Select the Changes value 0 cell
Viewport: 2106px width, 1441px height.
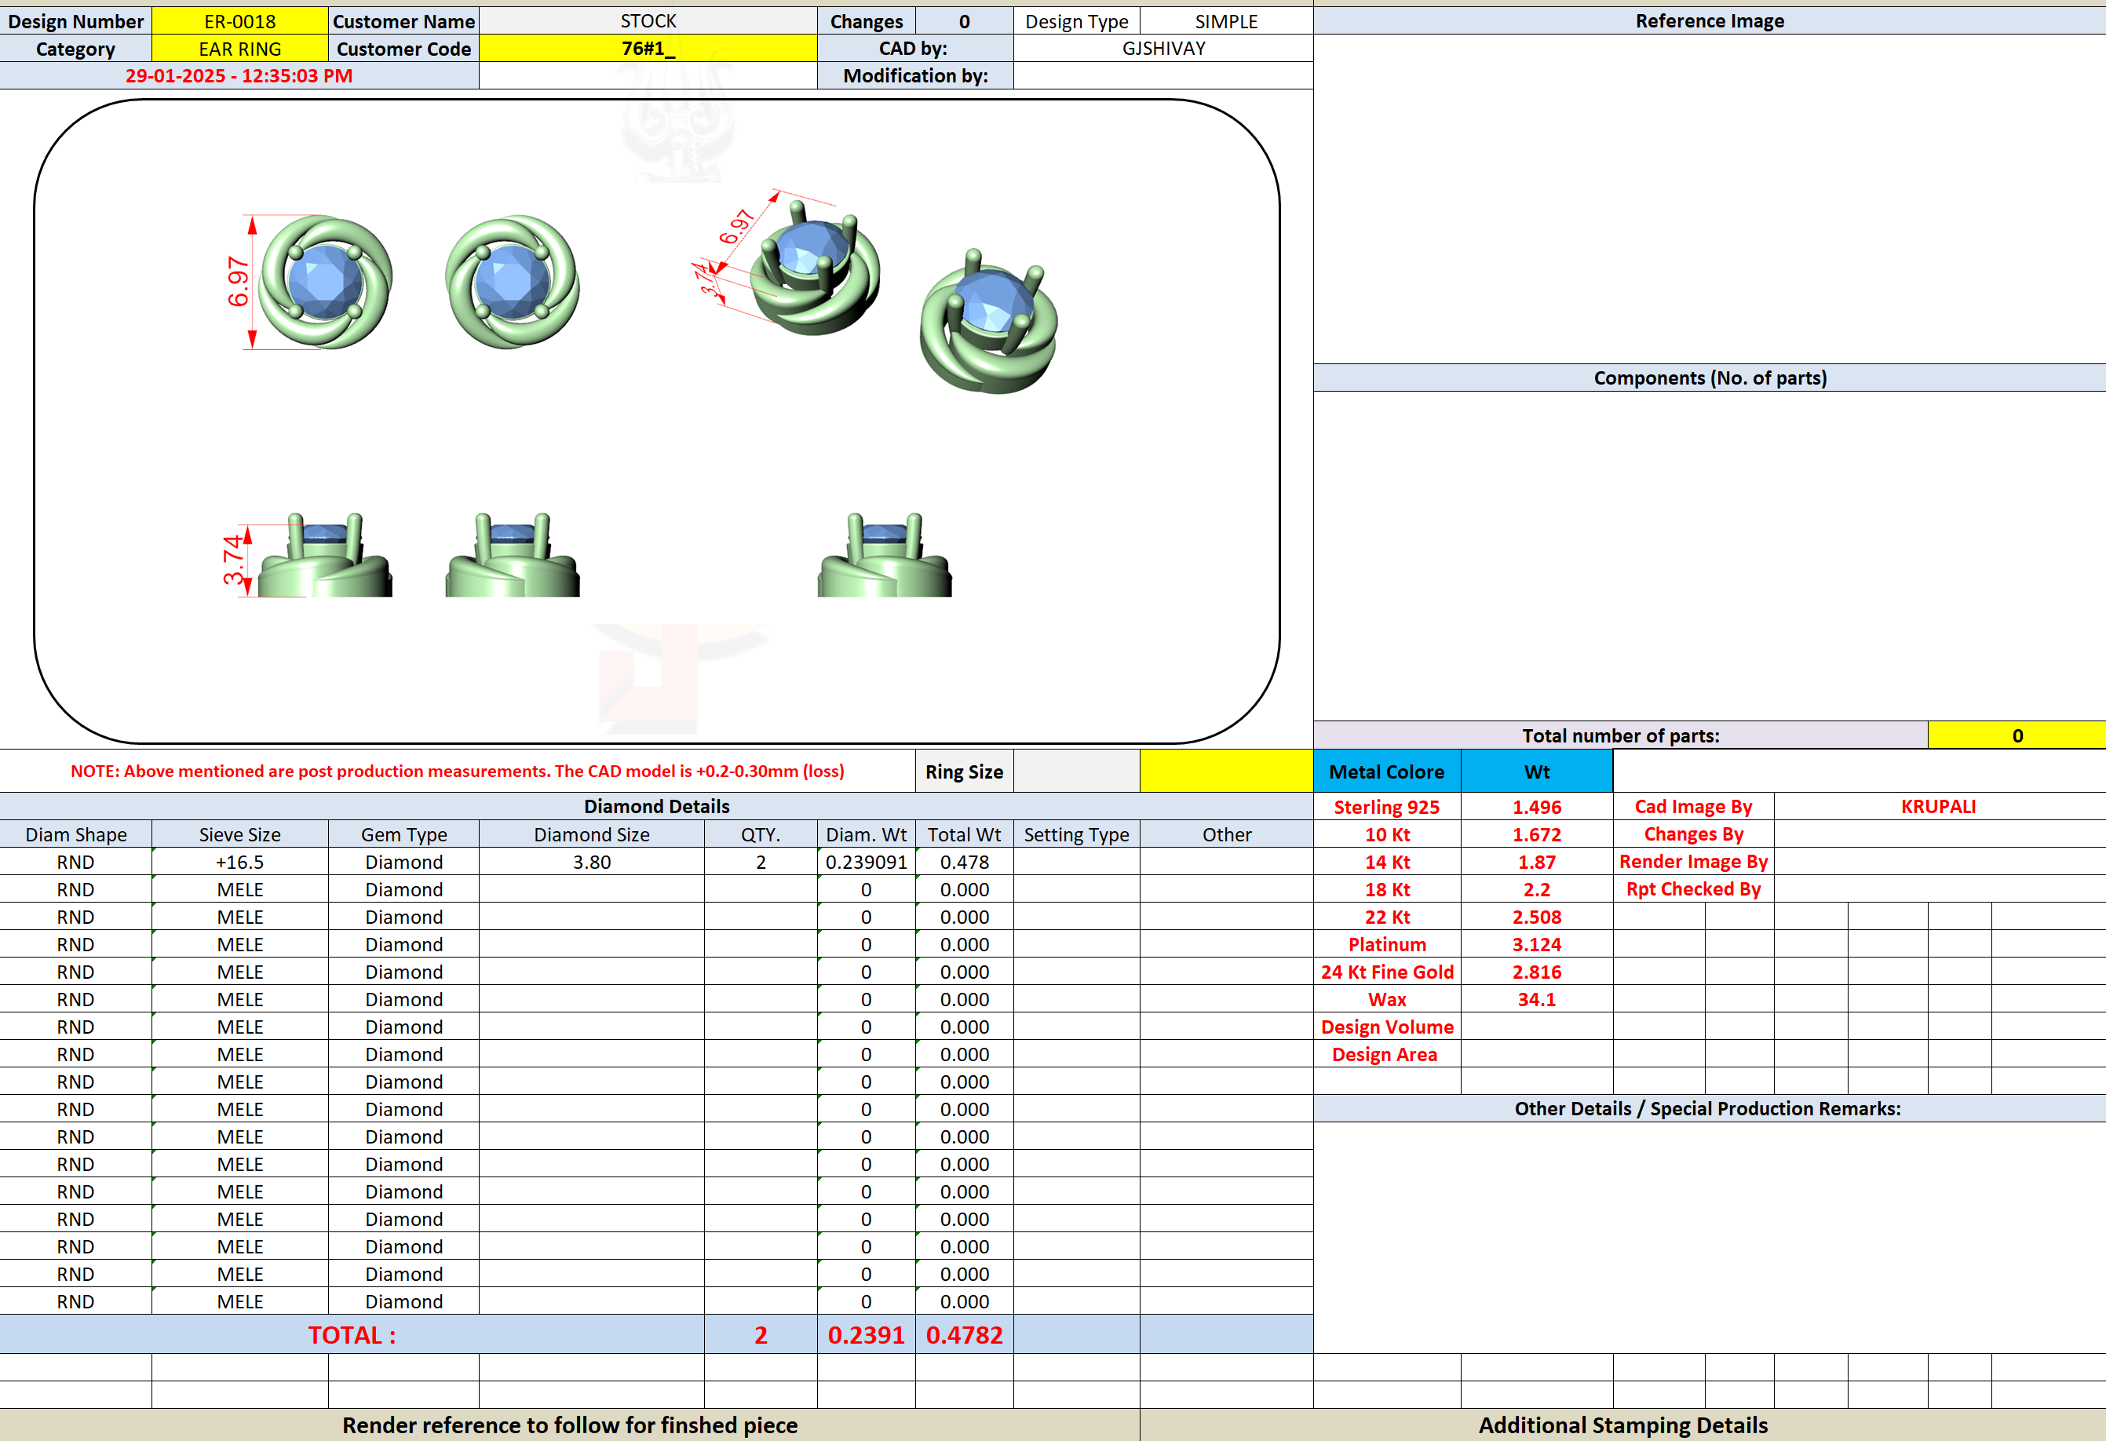coord(964,21)
